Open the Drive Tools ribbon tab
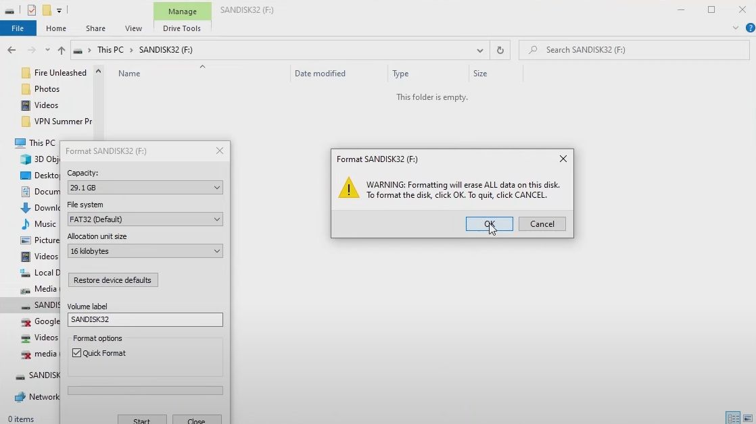 [x=181, y=28]
